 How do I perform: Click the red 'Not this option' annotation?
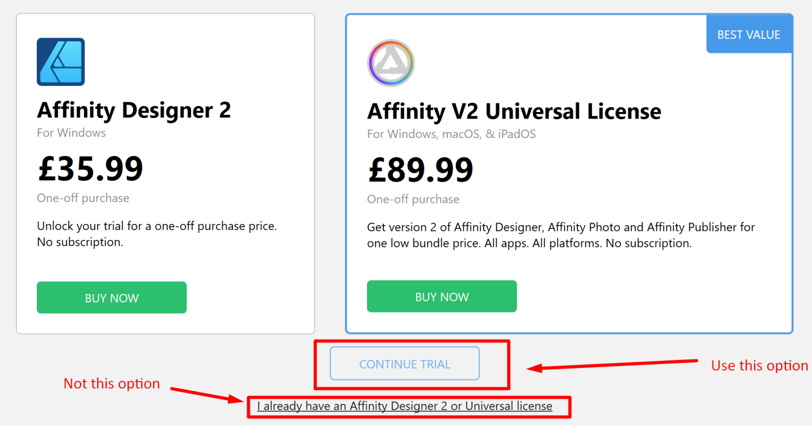coord(112,384)
